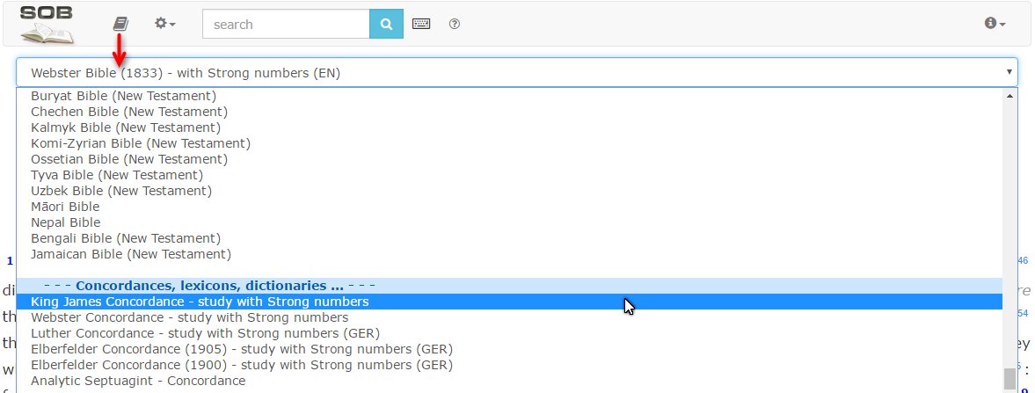Click in the search text field
This screenshot has width=1035, height=393.
coord(285,25)
